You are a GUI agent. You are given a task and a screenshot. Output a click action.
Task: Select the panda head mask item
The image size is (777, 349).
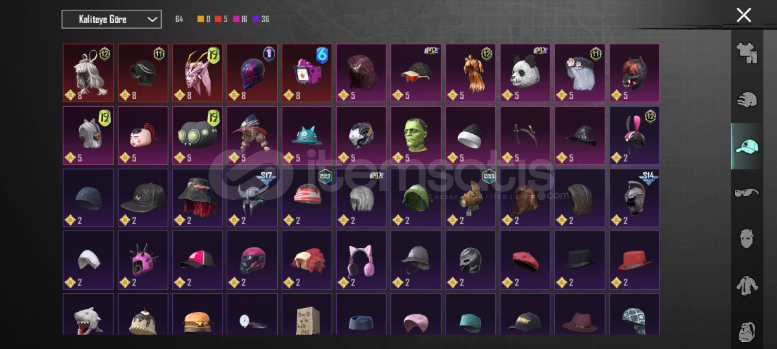[x=525, y=73]
